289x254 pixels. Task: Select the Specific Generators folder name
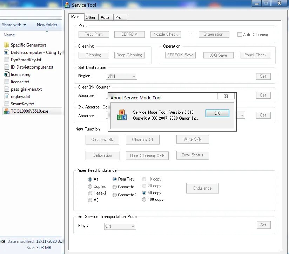tap(28, 45)
